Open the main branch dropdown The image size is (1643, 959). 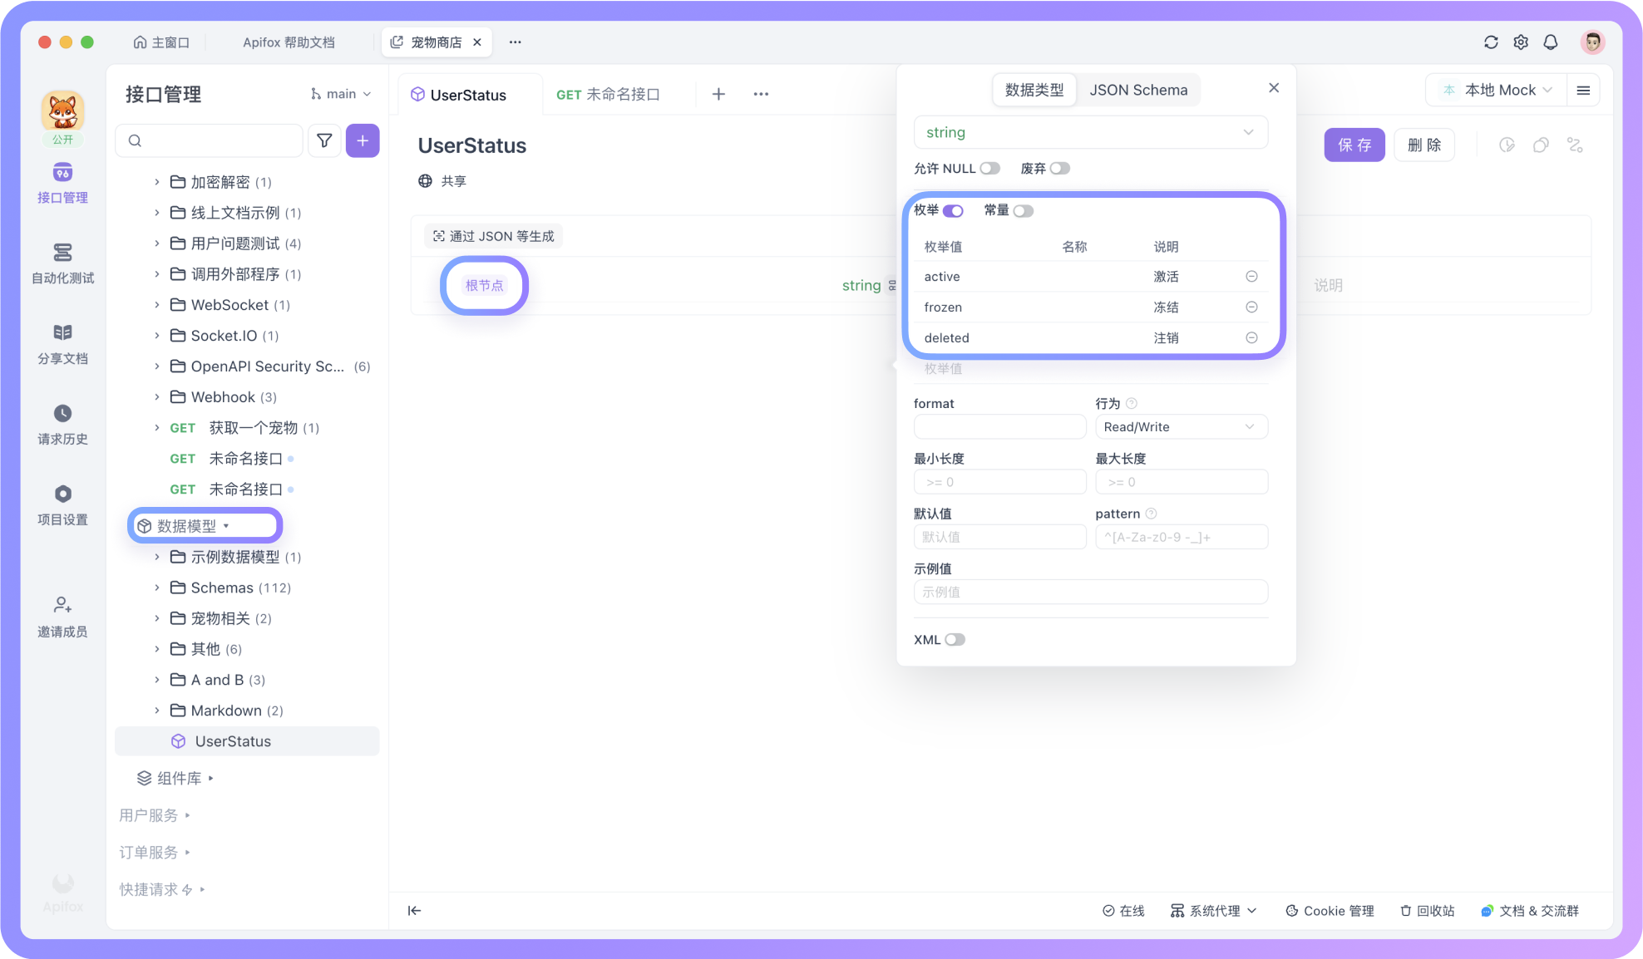(x=341, y=94)
